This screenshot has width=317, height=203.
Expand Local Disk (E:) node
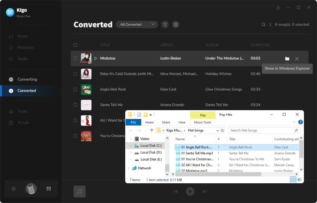[131, 159]
